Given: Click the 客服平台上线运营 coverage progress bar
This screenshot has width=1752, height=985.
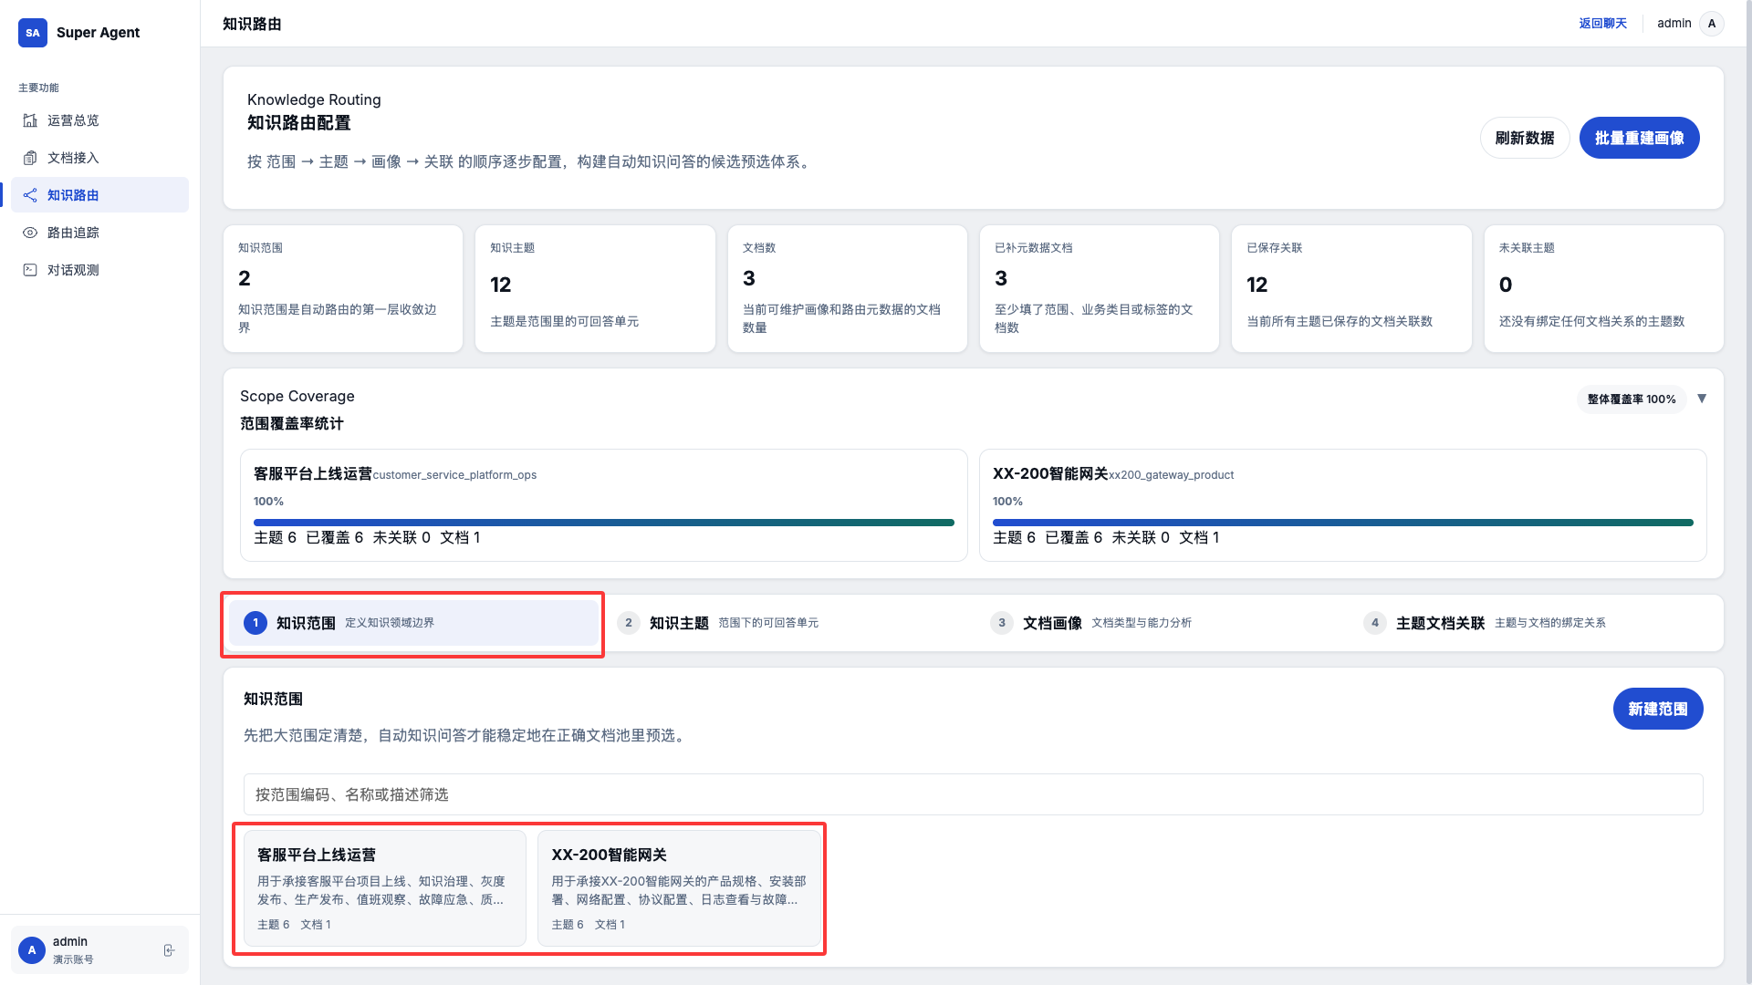Looking at the screenshot, I should [x=603, y=523].
